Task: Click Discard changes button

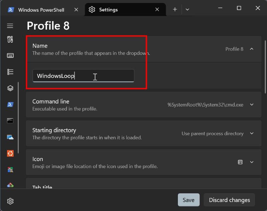Action: coord(229,200)
